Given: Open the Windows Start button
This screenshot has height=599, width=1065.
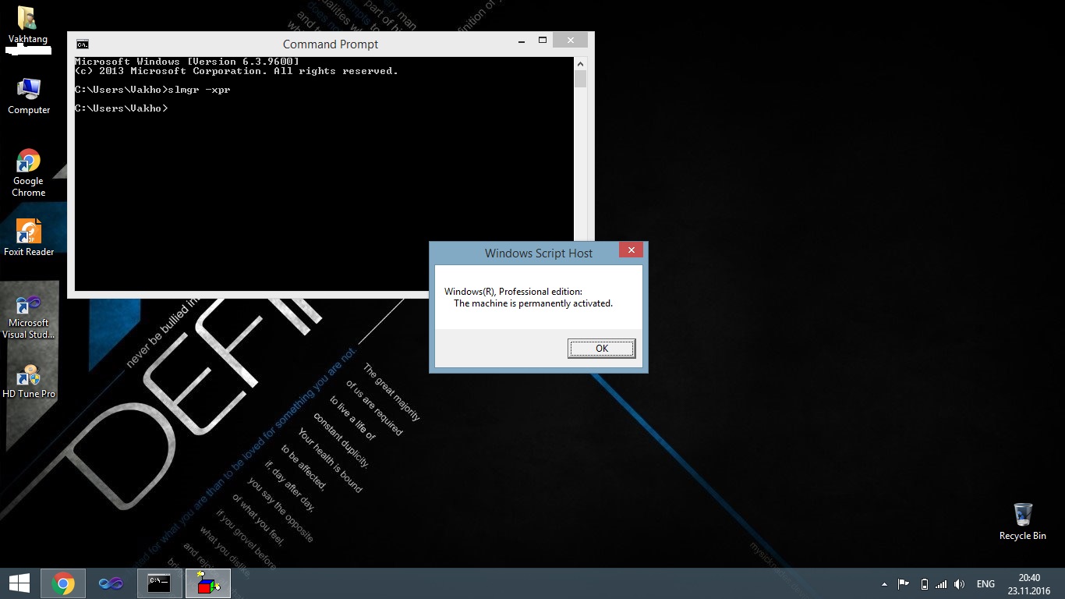Looking at the screenshot, I should (x=19, y=583).
